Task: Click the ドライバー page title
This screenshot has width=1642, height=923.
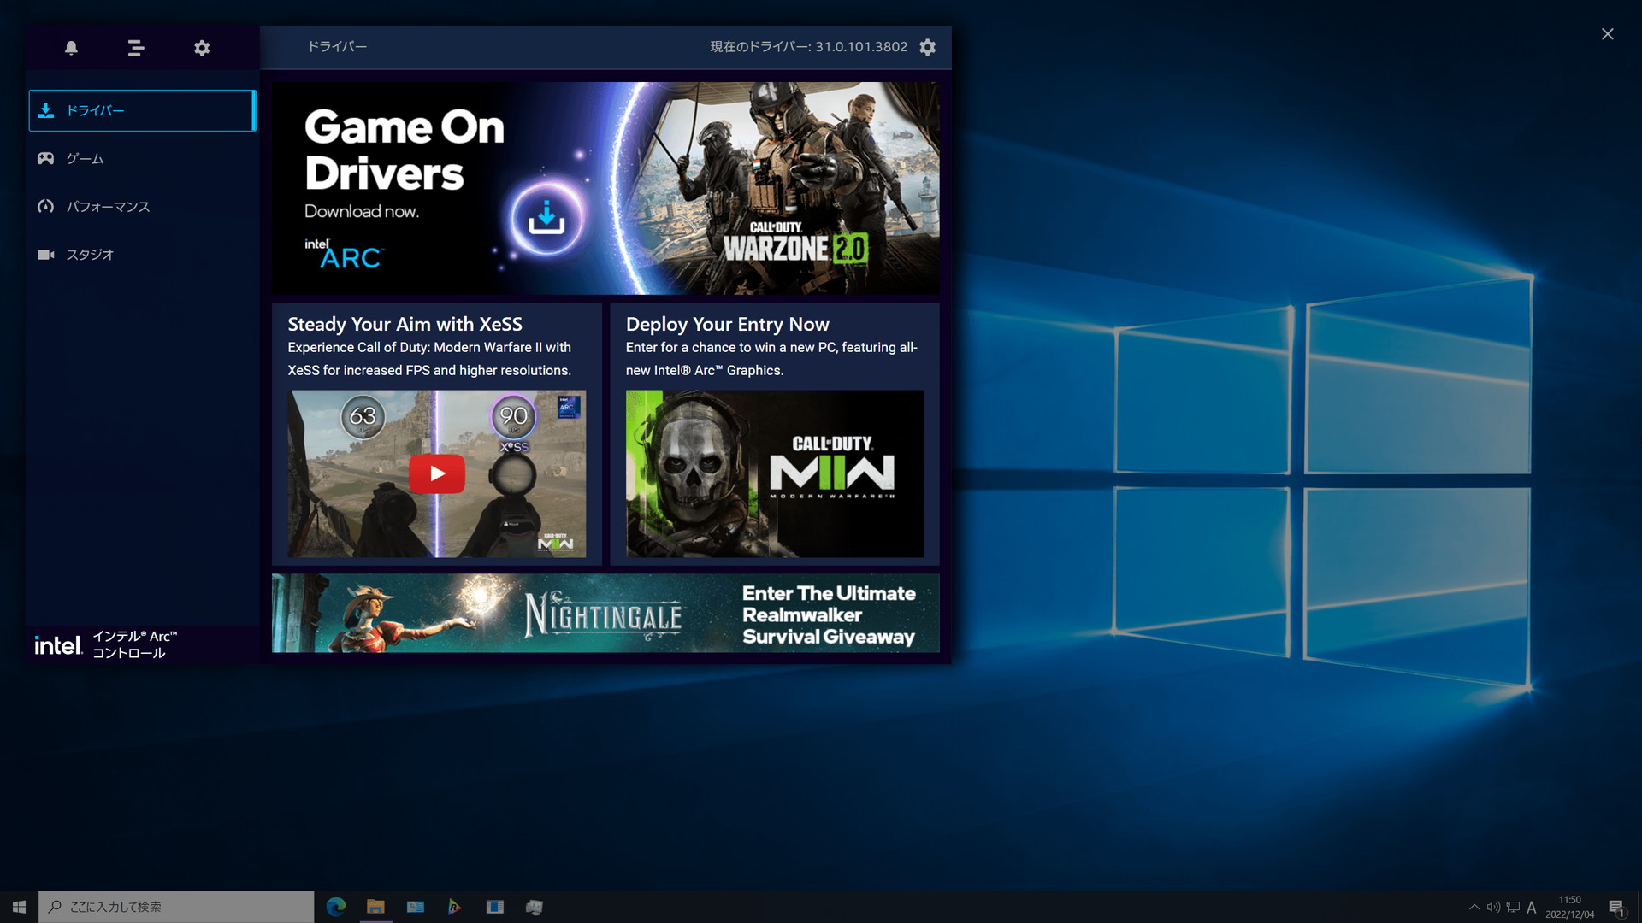Action: 337,47
